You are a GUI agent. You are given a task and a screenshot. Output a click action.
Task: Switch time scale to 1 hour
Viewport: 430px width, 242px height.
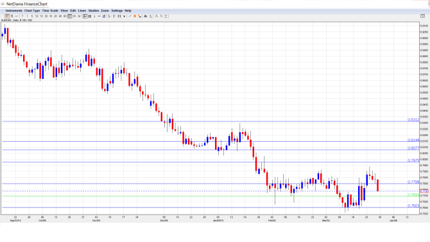pyautogui.click(x=51, y=16)
